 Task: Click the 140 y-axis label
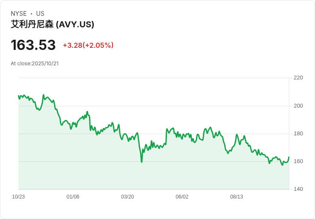click(298, 189)
